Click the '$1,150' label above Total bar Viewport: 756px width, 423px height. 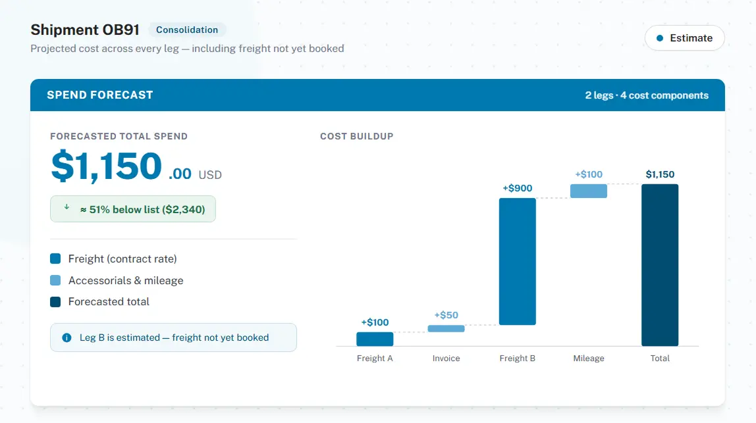click(660, 174)
